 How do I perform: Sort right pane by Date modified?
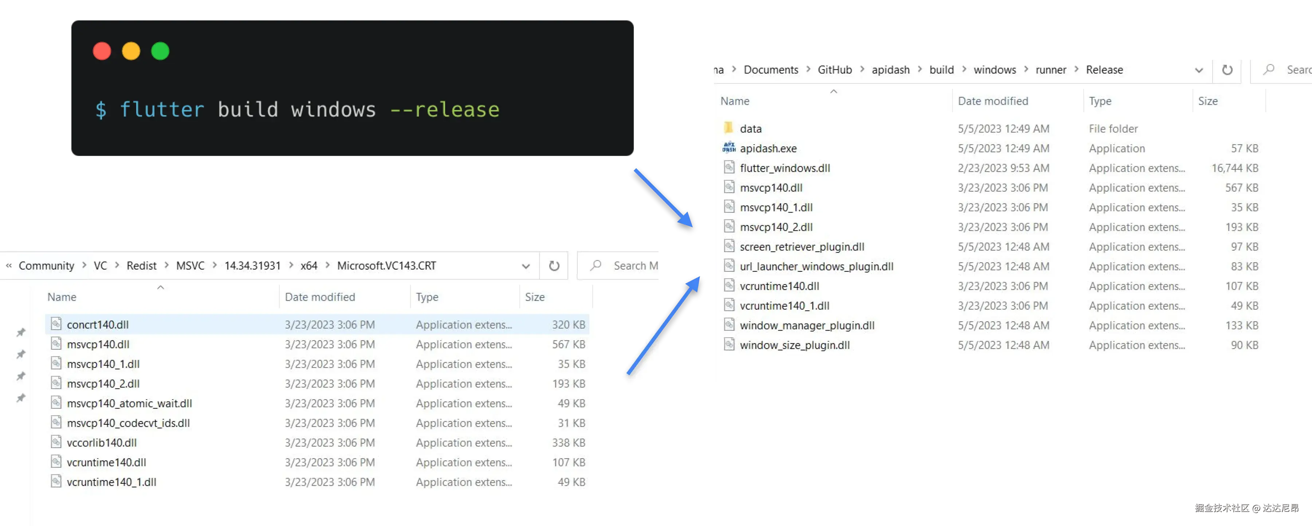(x=993, y=101)
